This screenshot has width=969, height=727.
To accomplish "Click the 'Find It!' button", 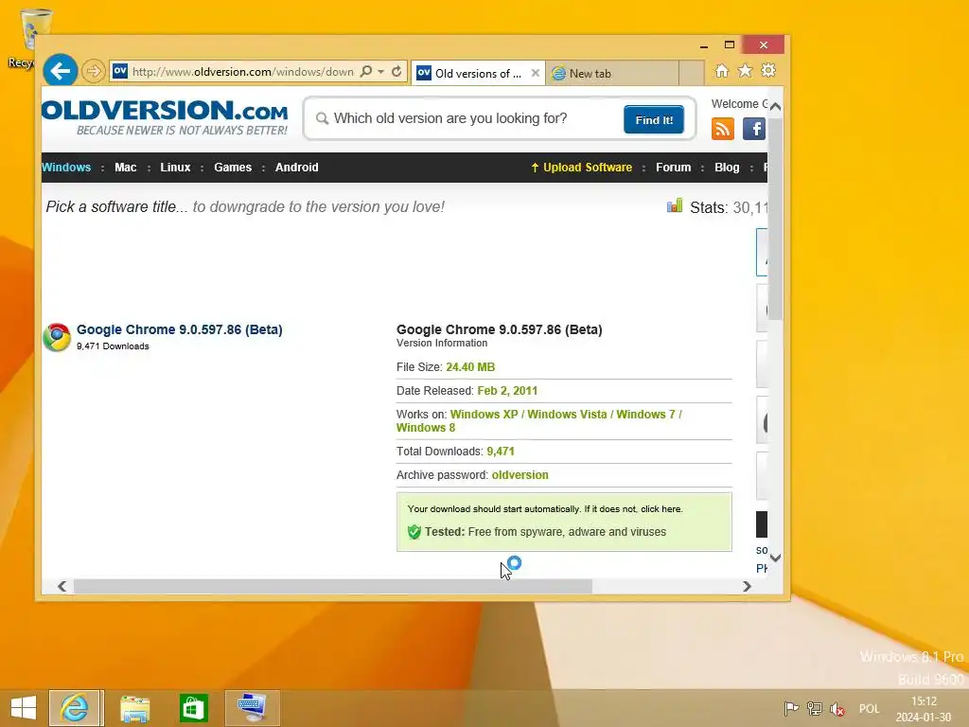I will coord(654,120).
